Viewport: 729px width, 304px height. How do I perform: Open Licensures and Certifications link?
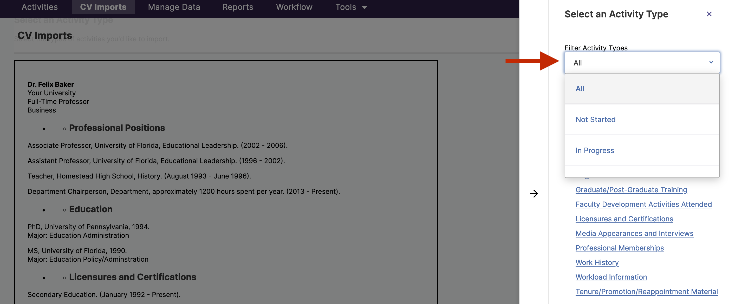click(624, 219)
